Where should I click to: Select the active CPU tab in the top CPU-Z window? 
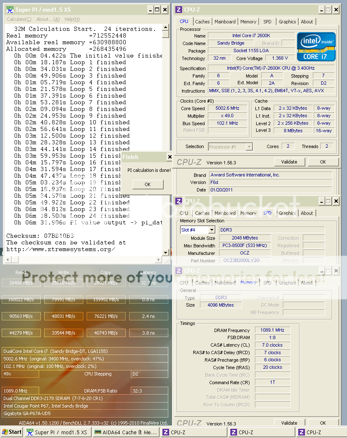point(184,22)
